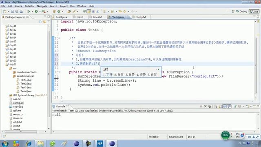This screenshot has width=261, height=147.
Task: Click the New Java Class icon
Action: tap(59, 11)
